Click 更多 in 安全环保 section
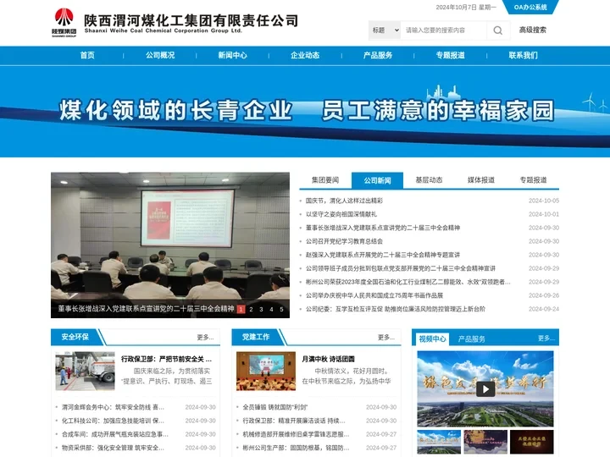This screenshot has height=457, width=610. 205,338
